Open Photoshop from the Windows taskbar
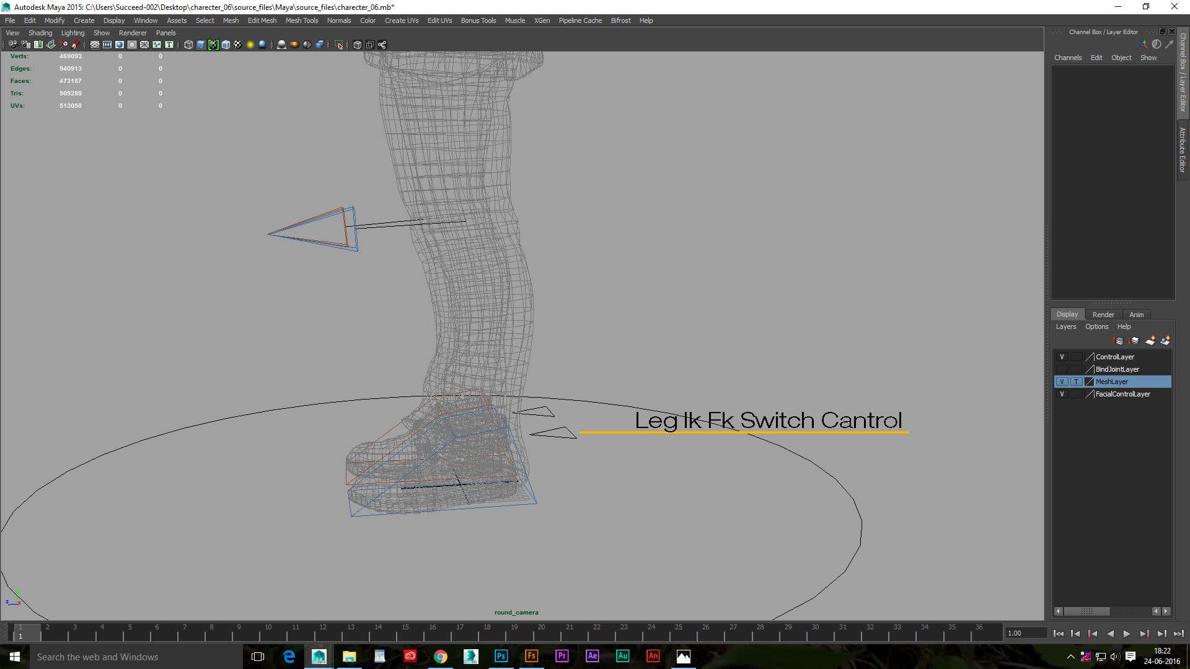This screenshot has height=669, width=1190. click(x=501, y=656)
